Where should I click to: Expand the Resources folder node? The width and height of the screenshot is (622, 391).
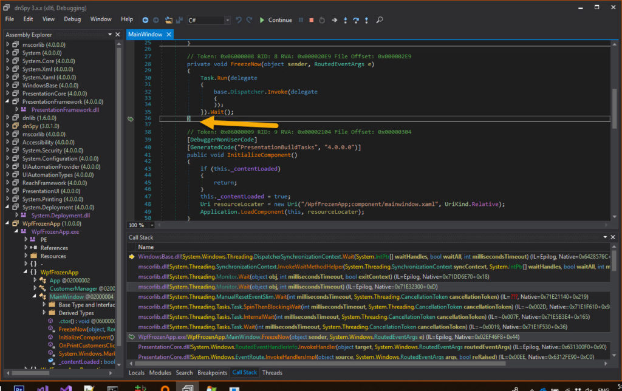[x=26, y=256]
